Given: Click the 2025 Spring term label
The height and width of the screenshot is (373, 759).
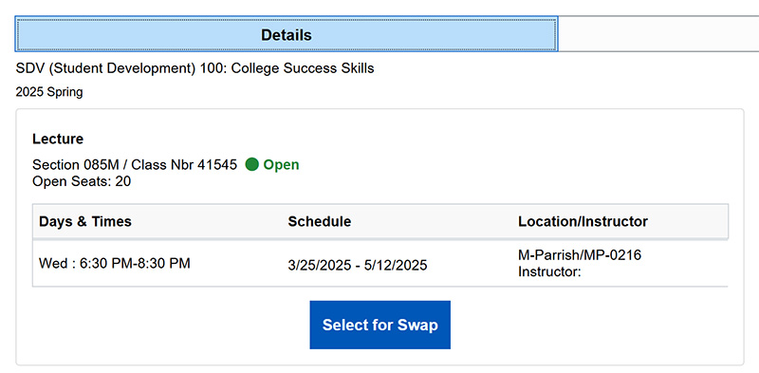Looking at the screenshot, I should (x=49, y=92).
